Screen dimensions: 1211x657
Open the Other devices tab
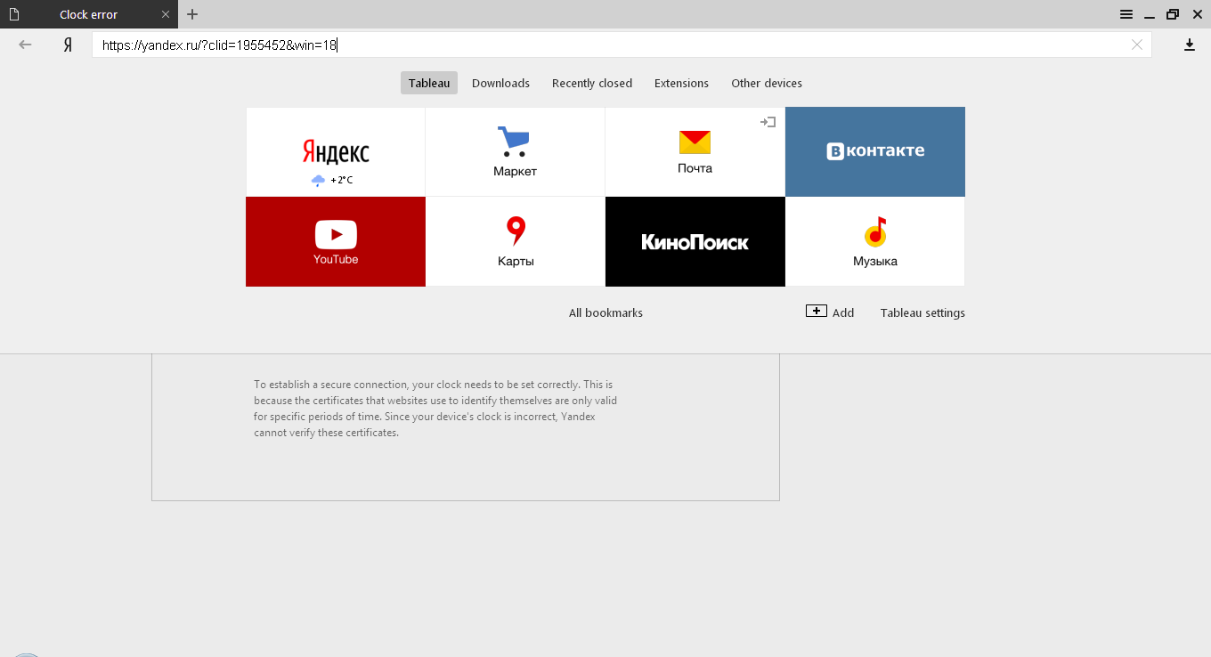[766, 82]
